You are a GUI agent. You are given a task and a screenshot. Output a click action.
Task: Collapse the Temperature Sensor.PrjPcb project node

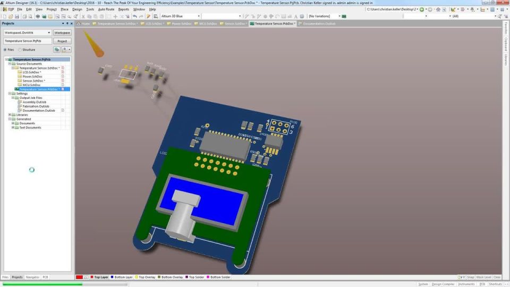pos(6,60)
